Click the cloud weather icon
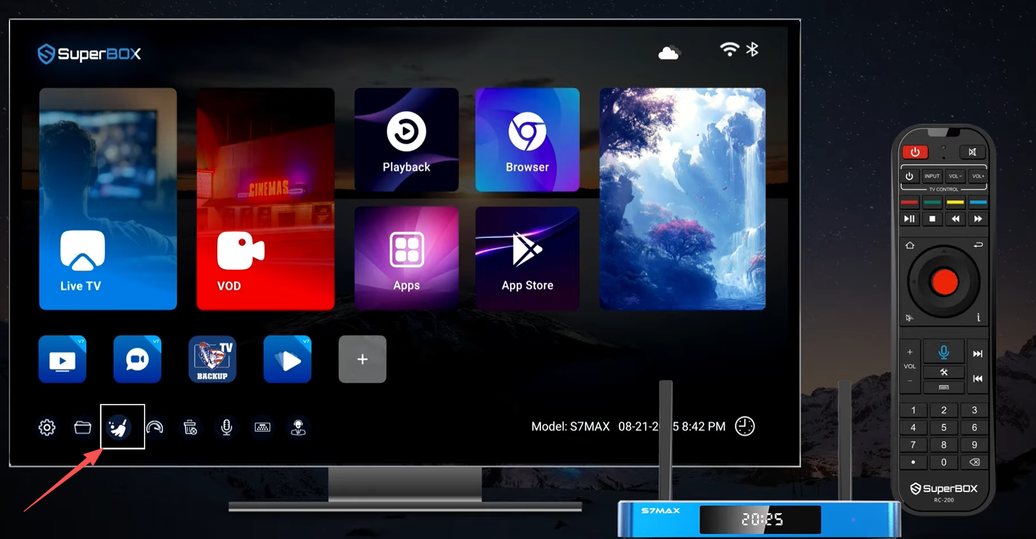This screenshot has height=539, width=1036. tap(669, 53)
